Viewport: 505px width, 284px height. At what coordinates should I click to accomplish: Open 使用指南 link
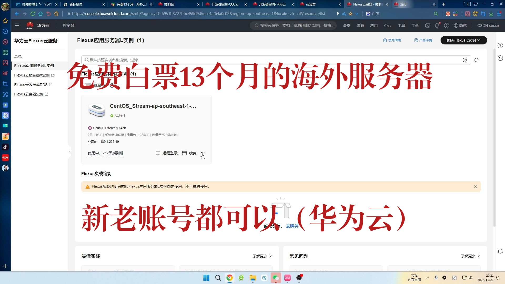392,40
